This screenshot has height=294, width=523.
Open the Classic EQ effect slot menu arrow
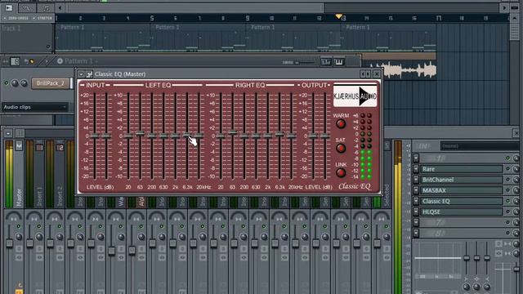[x=416, y=201]
